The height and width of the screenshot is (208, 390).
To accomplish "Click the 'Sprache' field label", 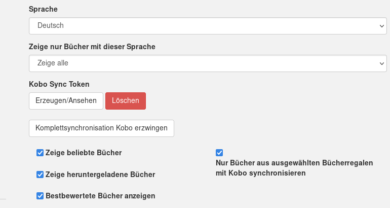I will click(43, 9).
